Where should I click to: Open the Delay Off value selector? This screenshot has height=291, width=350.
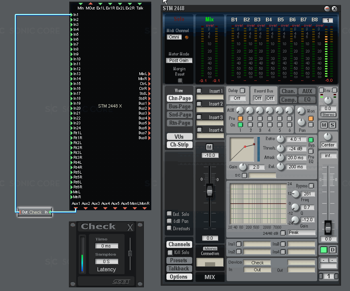click(x=237, y=98)
